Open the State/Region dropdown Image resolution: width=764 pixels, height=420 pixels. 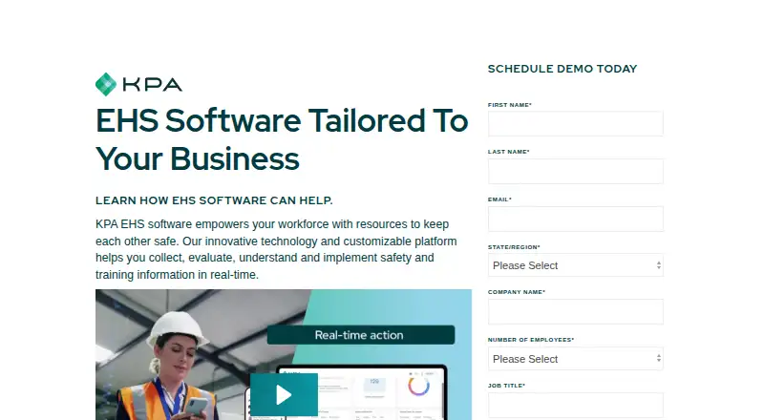click(x=576, y=265)
